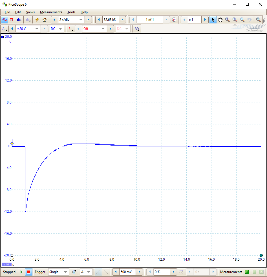Decrease Channel B range left arrow

78,28
